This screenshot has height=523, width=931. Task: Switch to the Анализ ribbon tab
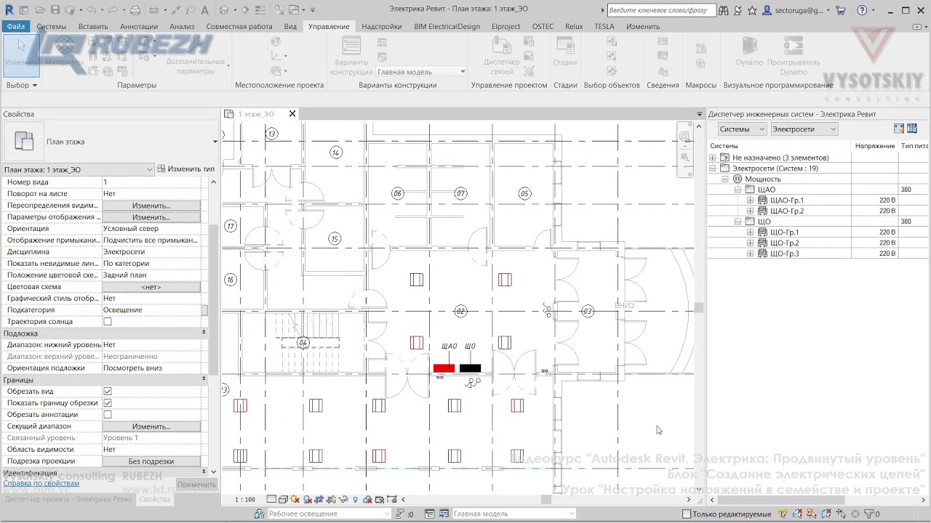pyautogui.click(x=182, y=26)
